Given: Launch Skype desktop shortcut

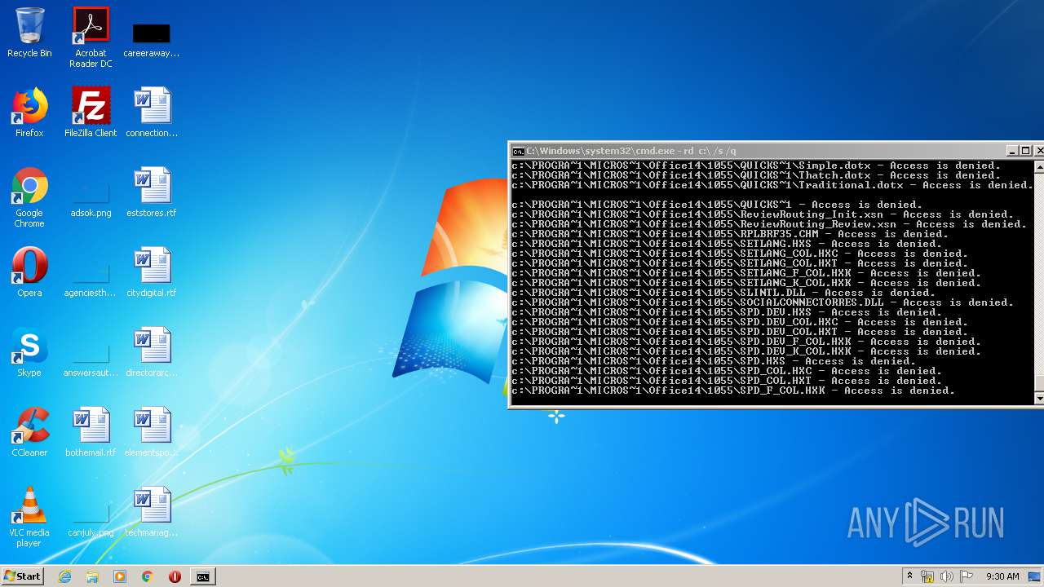Looking at the screenshot, I should (29, 352).
